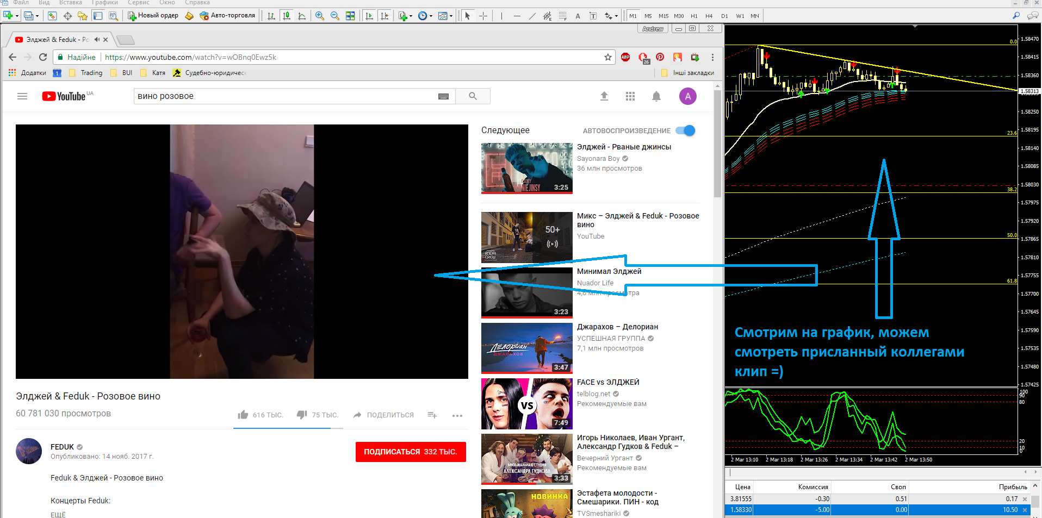Tile chart windows icon
This screenshot has height=518, width=1042.
pos(350,16)
